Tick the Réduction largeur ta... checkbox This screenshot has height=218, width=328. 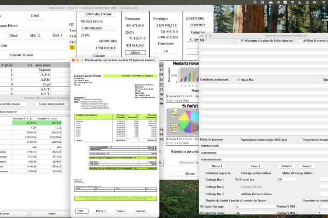pyautogui.click(x=203, y=173)
